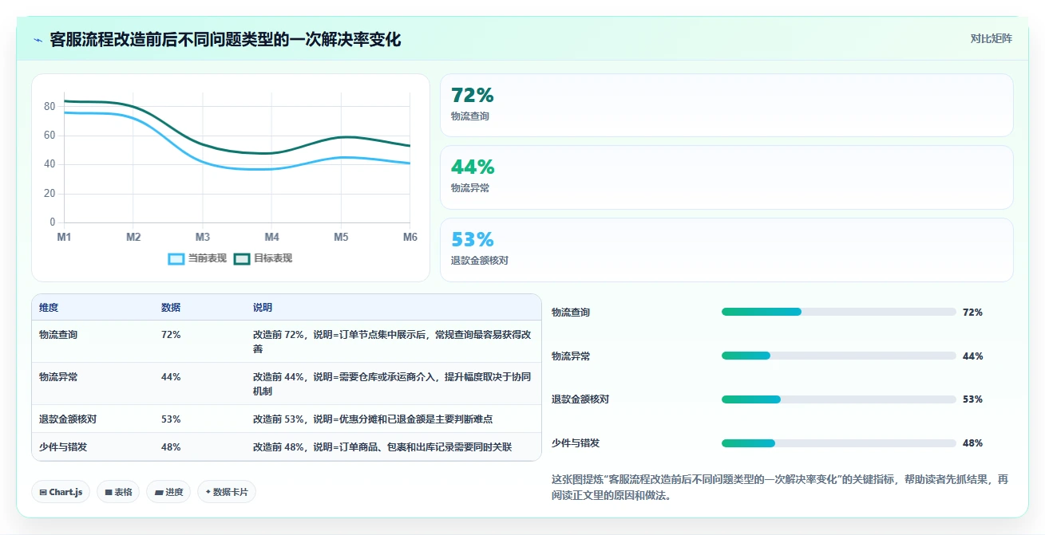Screen dimensions: 1045x535
Task: Click the 说明 column header
Action: pyautogui.click(x=263, y=308)
